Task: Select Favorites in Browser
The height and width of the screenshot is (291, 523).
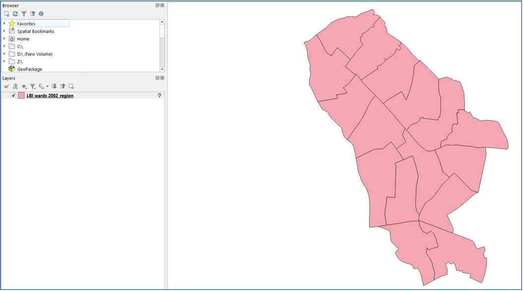Action: [x=26, y=24]
